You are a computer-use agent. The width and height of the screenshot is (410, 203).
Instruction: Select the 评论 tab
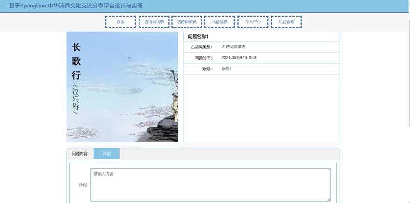pyautogui.click(x=107, y=154)
